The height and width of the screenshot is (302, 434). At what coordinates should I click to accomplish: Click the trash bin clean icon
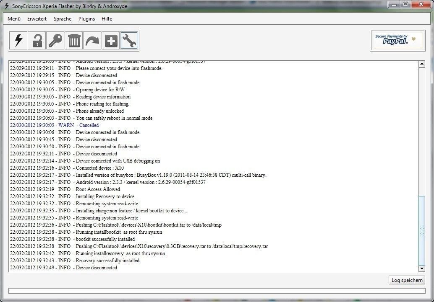tap(73, 41)
